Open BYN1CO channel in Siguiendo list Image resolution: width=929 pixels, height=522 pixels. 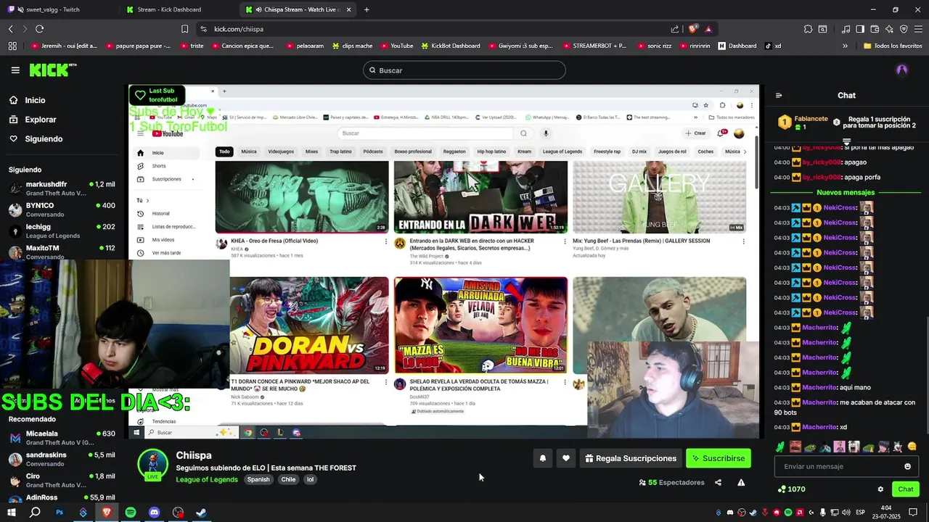[x=62, y=210]
